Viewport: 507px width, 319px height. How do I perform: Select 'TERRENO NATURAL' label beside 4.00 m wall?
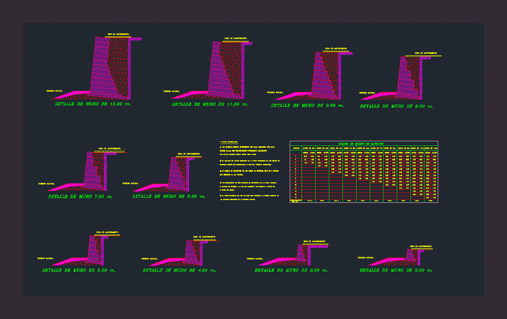coord(150,259)
